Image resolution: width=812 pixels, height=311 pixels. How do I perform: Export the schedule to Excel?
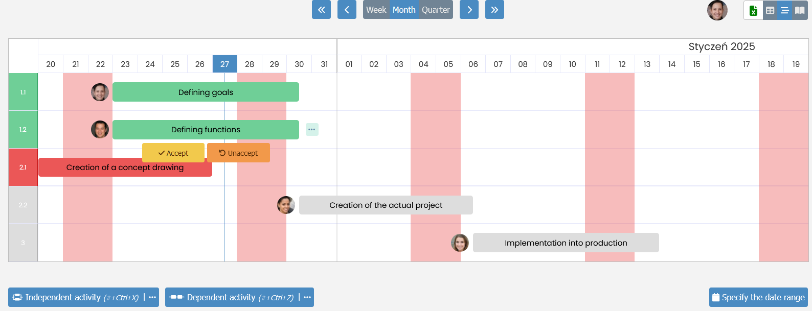point(753,10)
